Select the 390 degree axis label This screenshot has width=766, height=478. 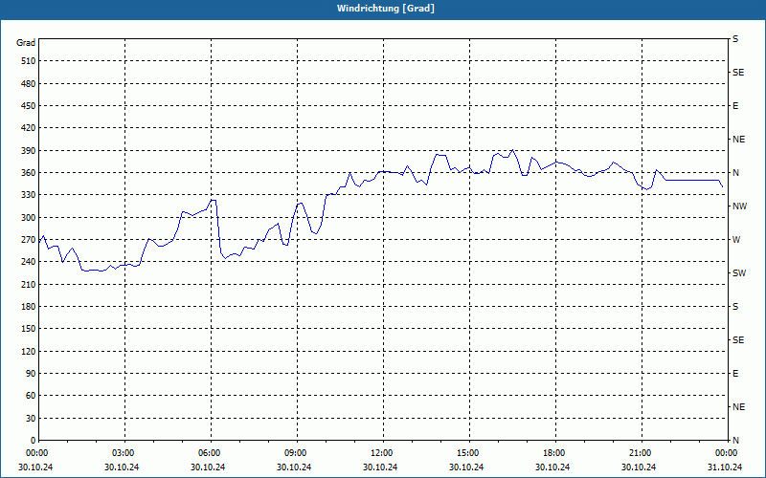(29, 150)
